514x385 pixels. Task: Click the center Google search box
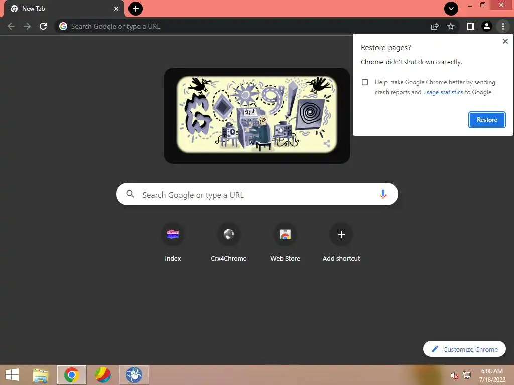[x=257, y=195]
